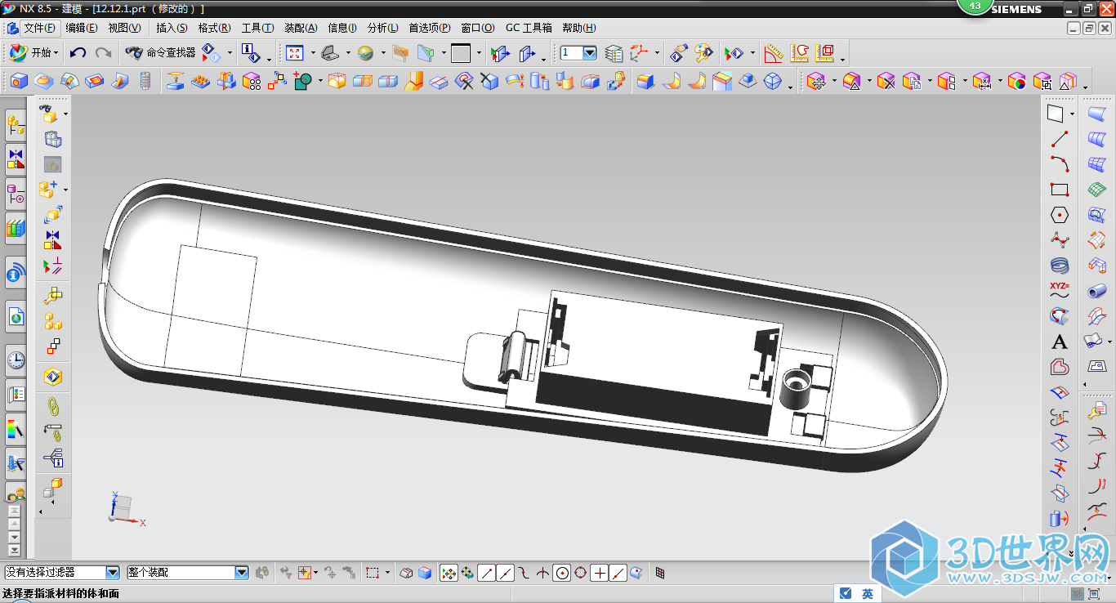
Task: Click the Polygon hexagon tool
Action: click(1060, 215)
